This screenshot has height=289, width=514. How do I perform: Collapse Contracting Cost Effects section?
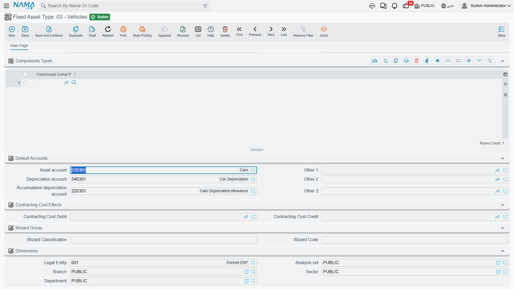tap(502, 205)
